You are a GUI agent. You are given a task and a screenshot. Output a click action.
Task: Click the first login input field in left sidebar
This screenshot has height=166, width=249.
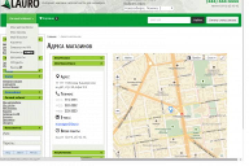[x=22, y=138]
